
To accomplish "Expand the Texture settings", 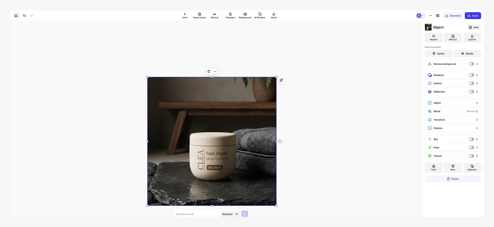I will 477,156.
